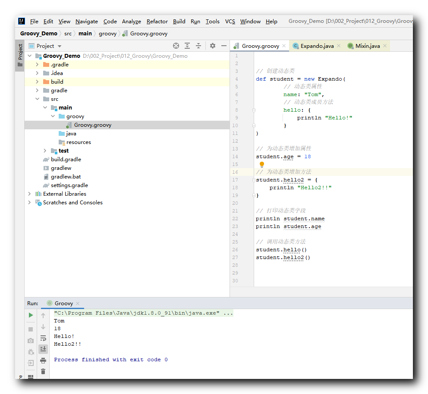Expand the .idea folder

(x=37, y=73)
